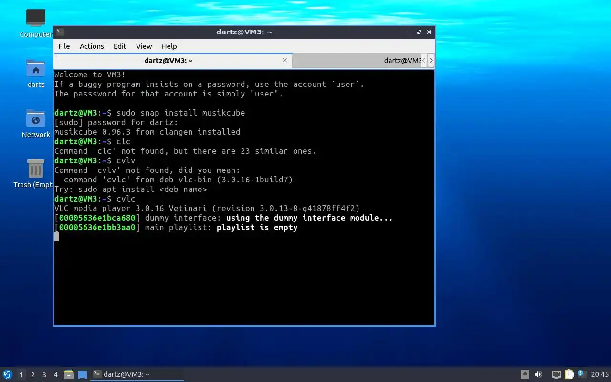The width and height of the screenshot is (611, 382).
Task: Click 'using the dummy interface module...' text
Action: coord(310,218)
